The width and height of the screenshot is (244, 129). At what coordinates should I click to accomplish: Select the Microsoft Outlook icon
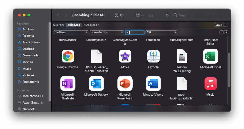click(x=96, y=84)
